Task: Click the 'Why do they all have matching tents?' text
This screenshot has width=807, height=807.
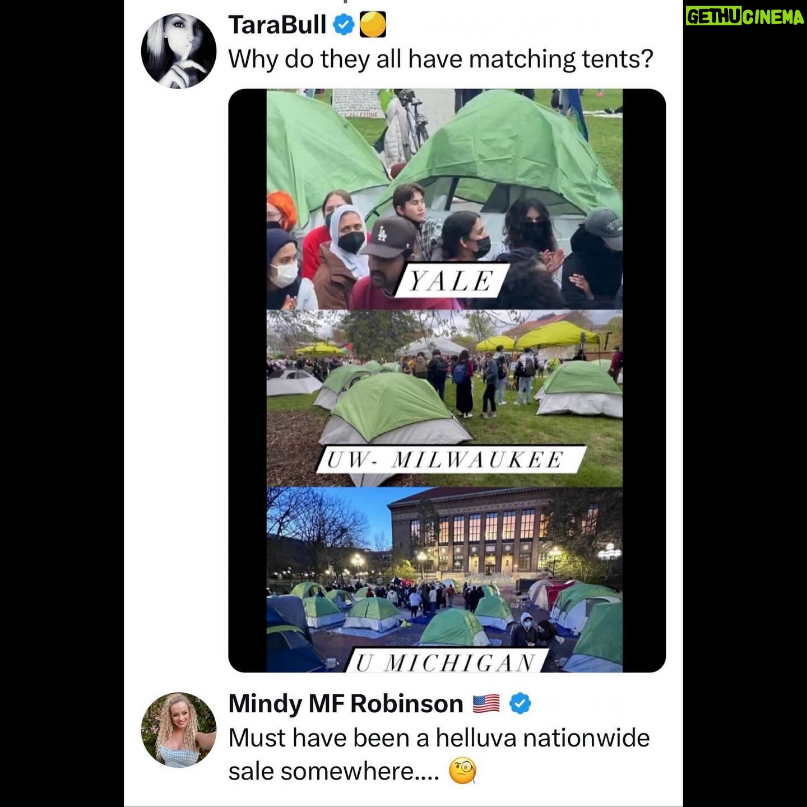Action: [x=441, y=59]
